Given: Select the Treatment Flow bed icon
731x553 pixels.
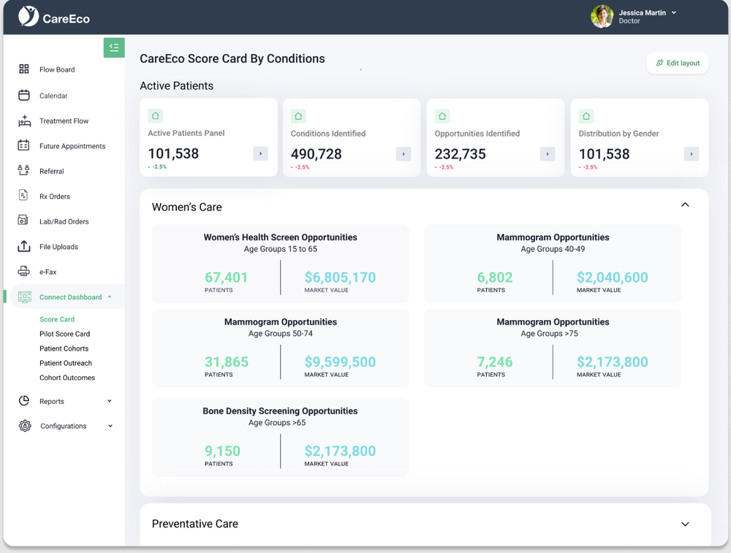Looking at the screenshot, I should pyautogui.click(x=24, y=121).
